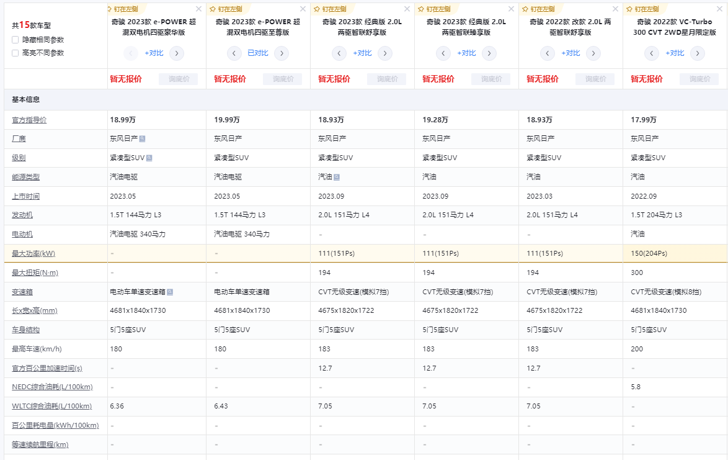Add 经典版 智联臻享版 to comparison via +对比

click(466, 53)
